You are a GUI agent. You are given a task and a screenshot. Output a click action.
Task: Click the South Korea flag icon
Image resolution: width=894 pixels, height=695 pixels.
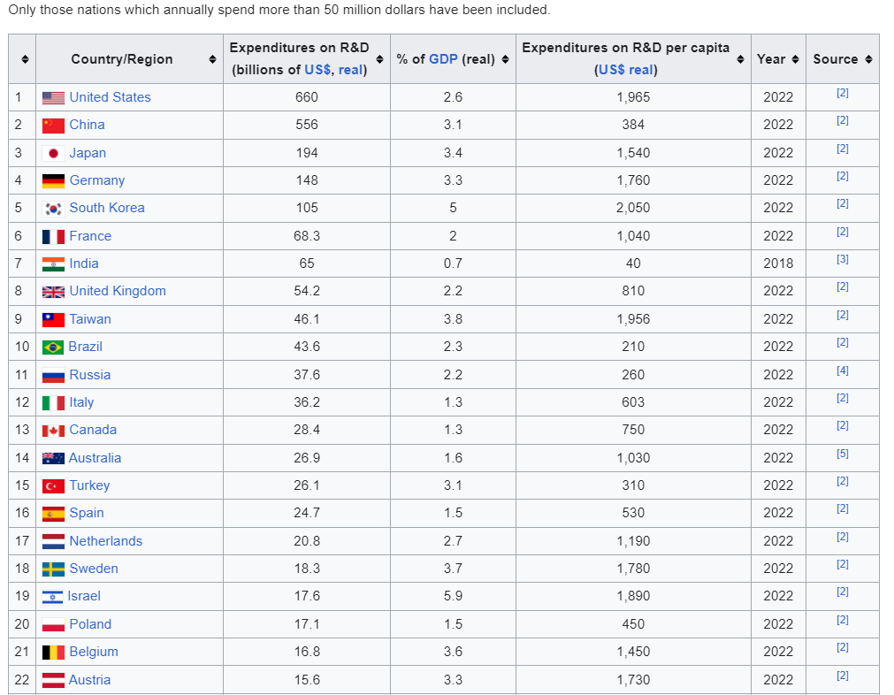53,209
